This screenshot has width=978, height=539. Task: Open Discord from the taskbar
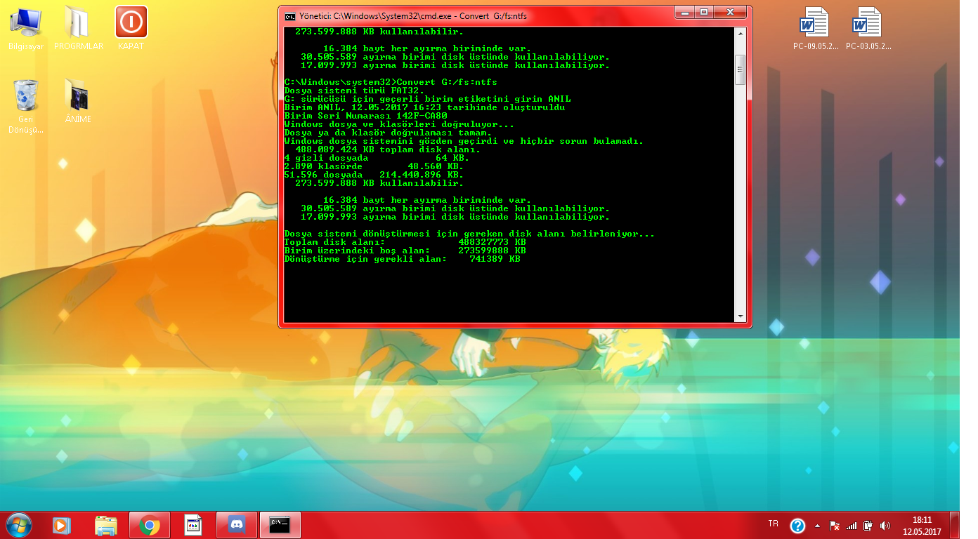click(237, 525)
